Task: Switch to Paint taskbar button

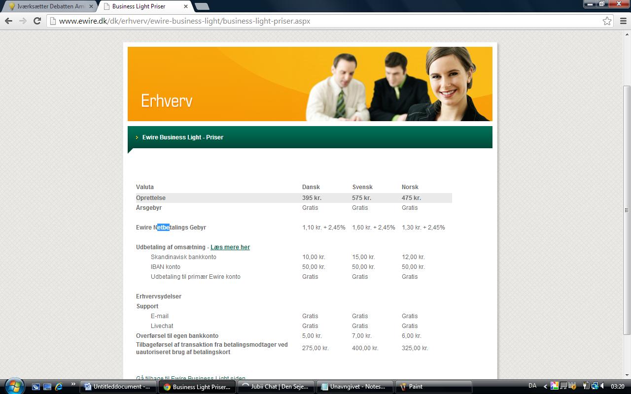Action: coord(433,387)
